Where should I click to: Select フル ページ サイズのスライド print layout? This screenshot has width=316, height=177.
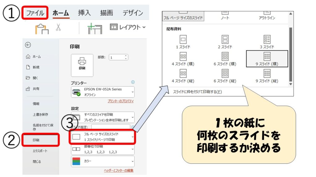tap(183, 16)
